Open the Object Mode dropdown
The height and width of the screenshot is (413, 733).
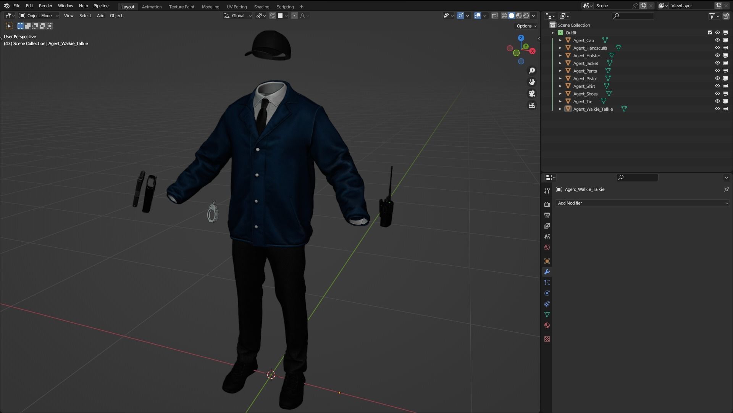coord(39,16)
